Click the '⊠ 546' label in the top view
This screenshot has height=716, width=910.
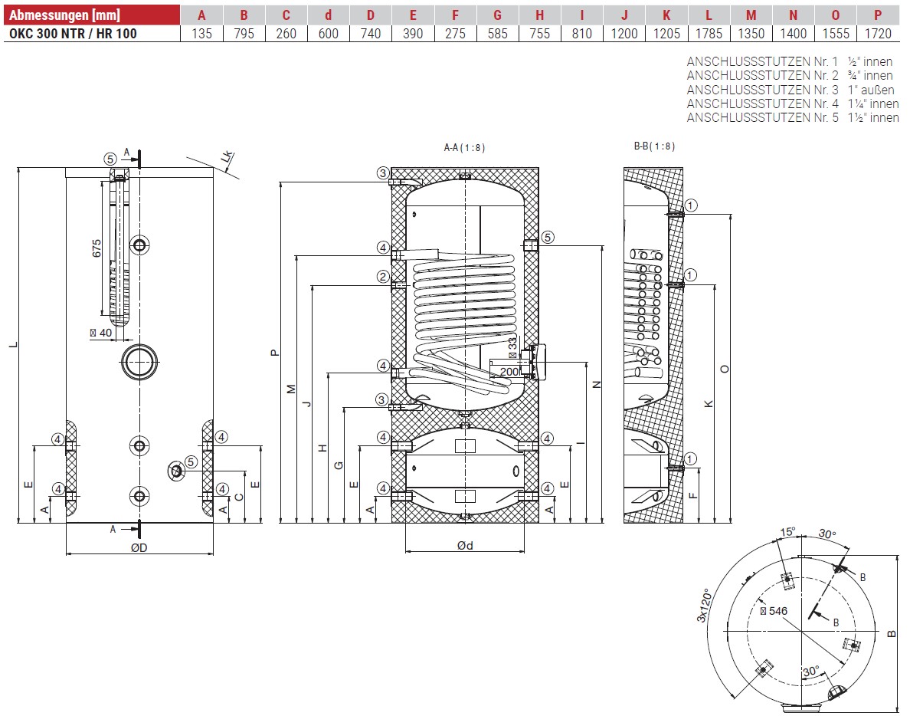click(774, 611)
